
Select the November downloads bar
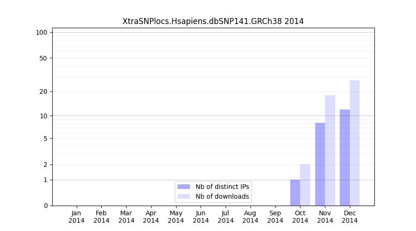point(330,150)
